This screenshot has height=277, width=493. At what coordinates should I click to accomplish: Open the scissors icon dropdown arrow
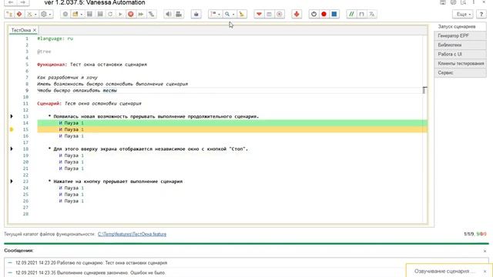(x=35, y=14)
